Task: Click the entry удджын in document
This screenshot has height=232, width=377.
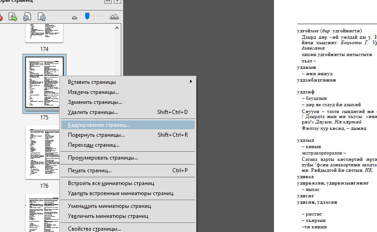Action: (306, 67)
